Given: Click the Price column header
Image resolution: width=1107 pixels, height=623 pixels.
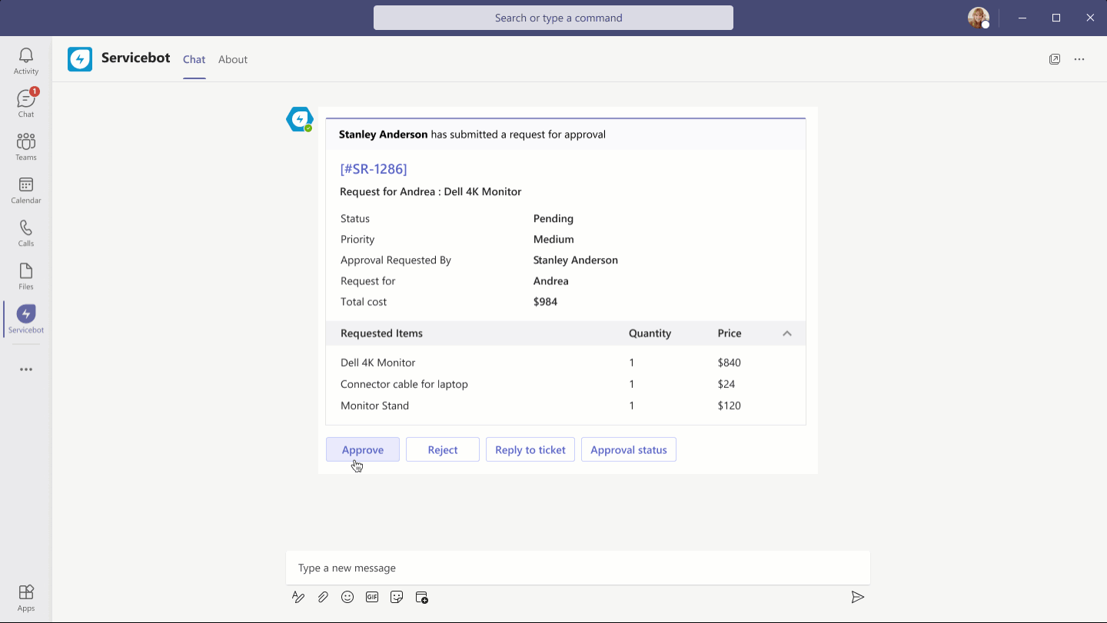Looking at the screenshot, I should pyautogui.click(x=730, y=333).
